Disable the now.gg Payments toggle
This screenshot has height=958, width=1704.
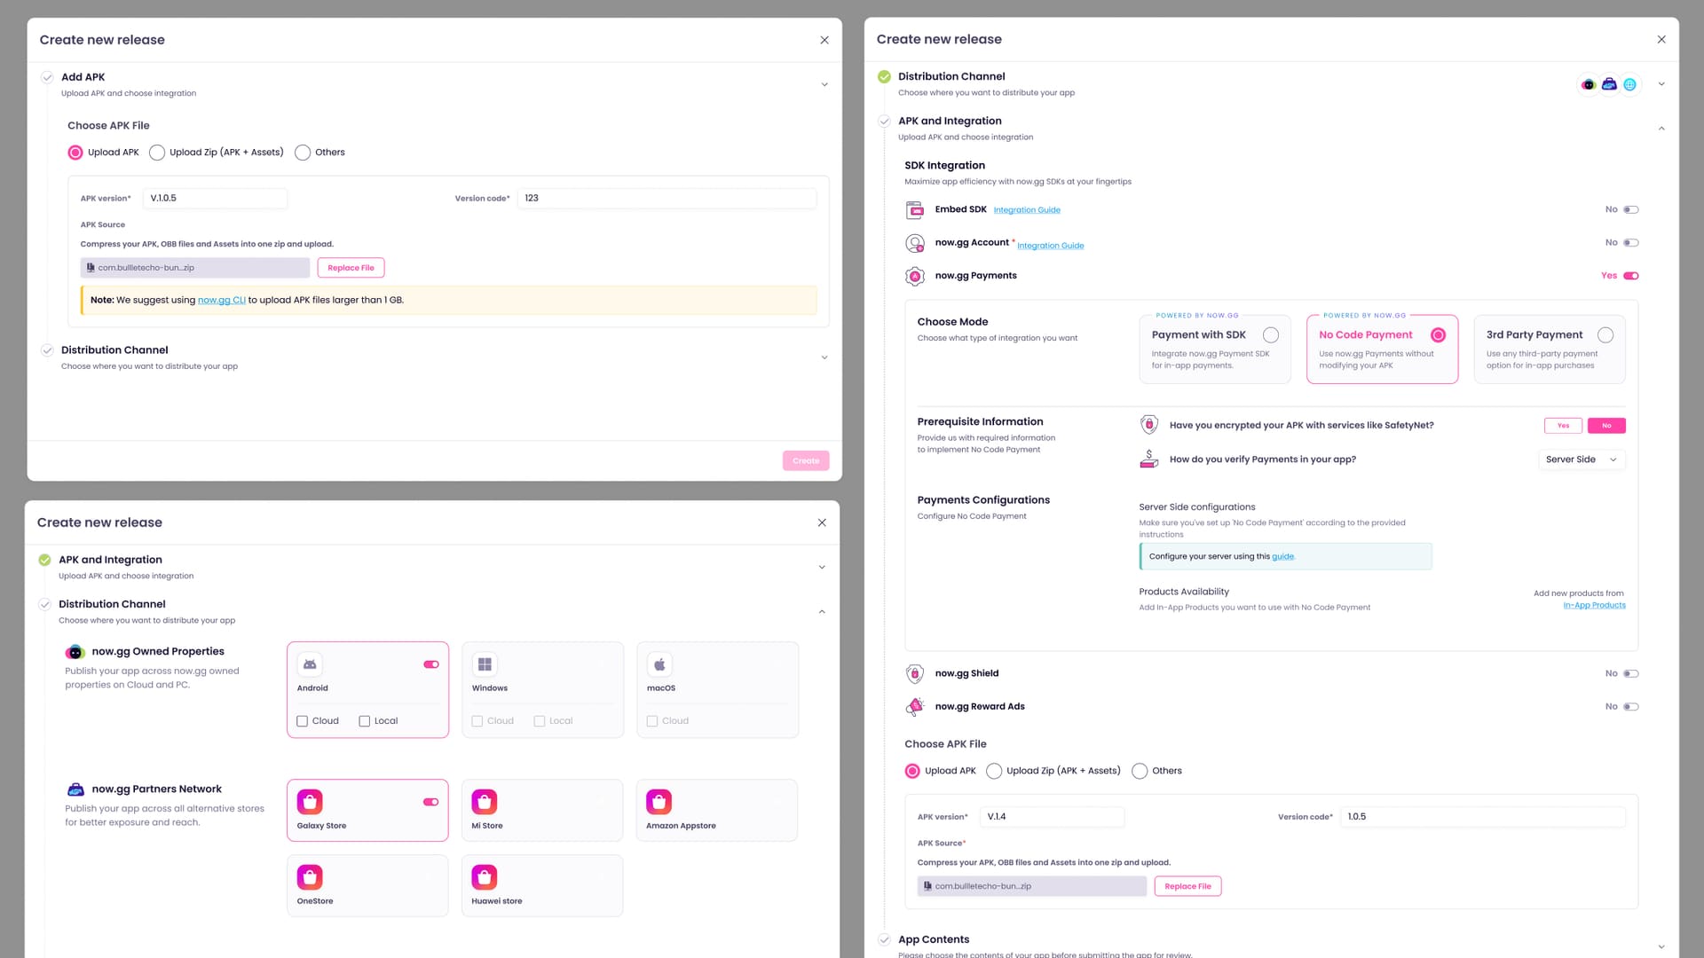pyautogui.click(x=1631, y=276)
